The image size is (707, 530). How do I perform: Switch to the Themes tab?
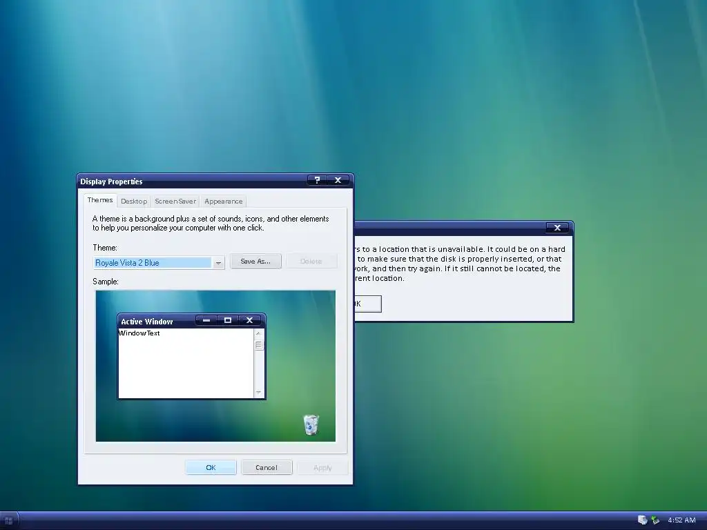(100, 200)
